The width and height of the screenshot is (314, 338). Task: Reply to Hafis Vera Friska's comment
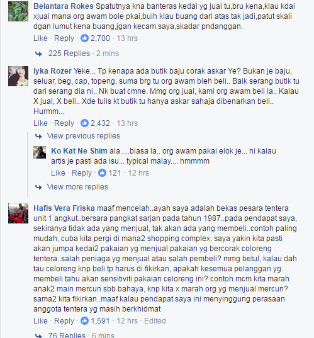(64, 321)
